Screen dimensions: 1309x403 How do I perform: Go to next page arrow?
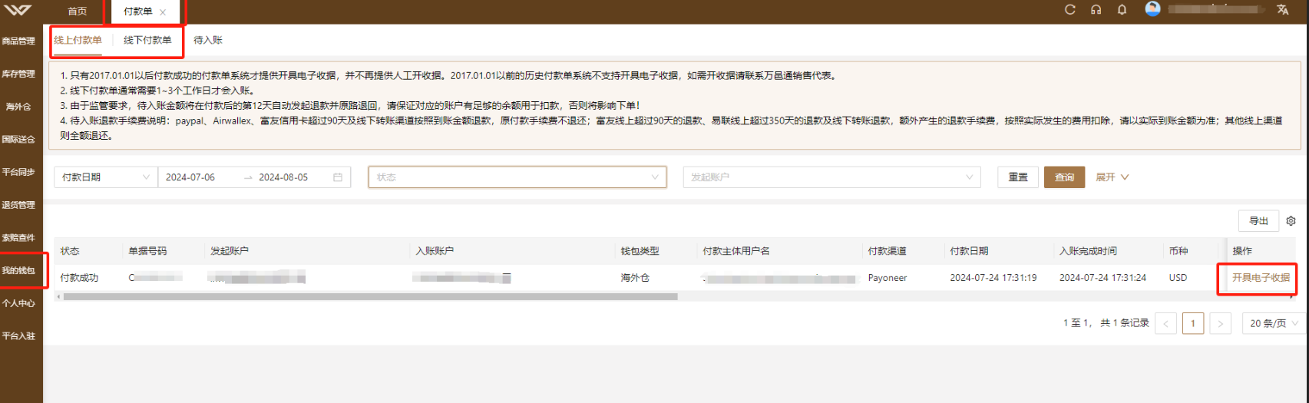(1220, 323)
